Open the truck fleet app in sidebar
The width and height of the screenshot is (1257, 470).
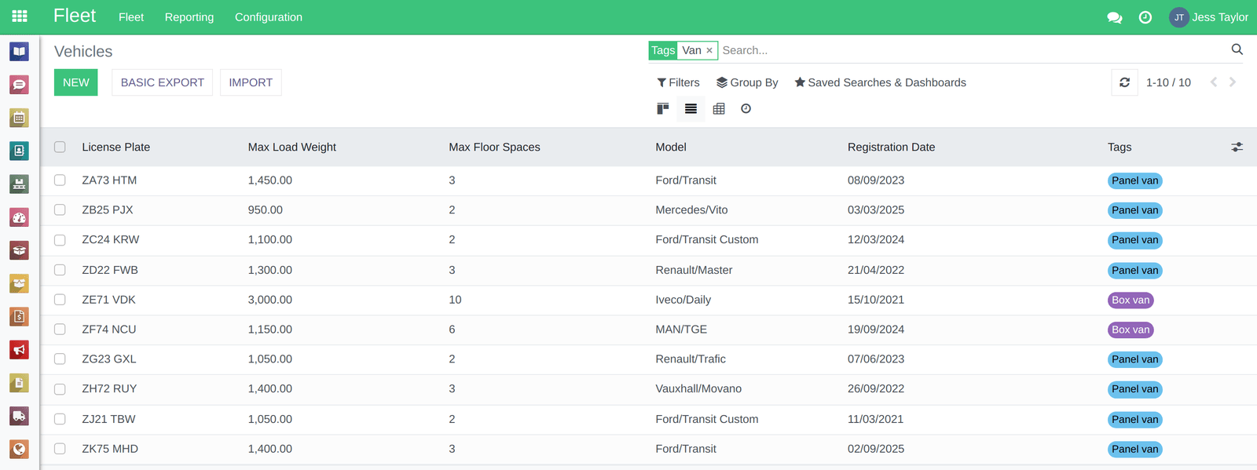pos(20,416)
